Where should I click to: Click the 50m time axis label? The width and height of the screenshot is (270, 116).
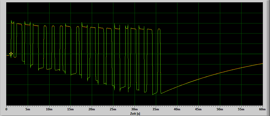pos(220,109)
